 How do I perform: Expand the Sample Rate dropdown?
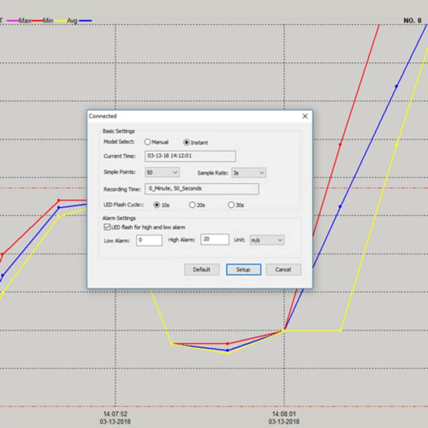coord(249,173)
